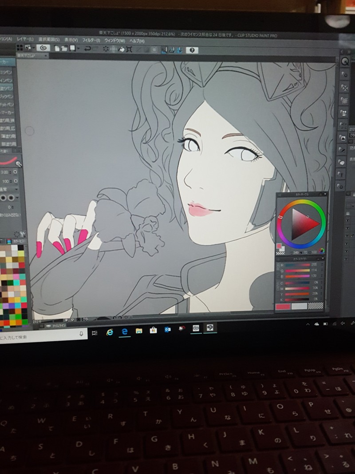This screenshot has height=474, width=355.
Task: Click the R value 255 stepper arrows
Action: click(x=322, y=265)
